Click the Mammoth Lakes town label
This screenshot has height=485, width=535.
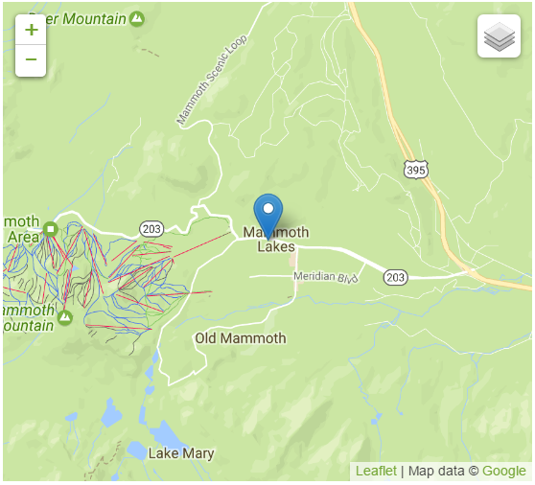276,239
